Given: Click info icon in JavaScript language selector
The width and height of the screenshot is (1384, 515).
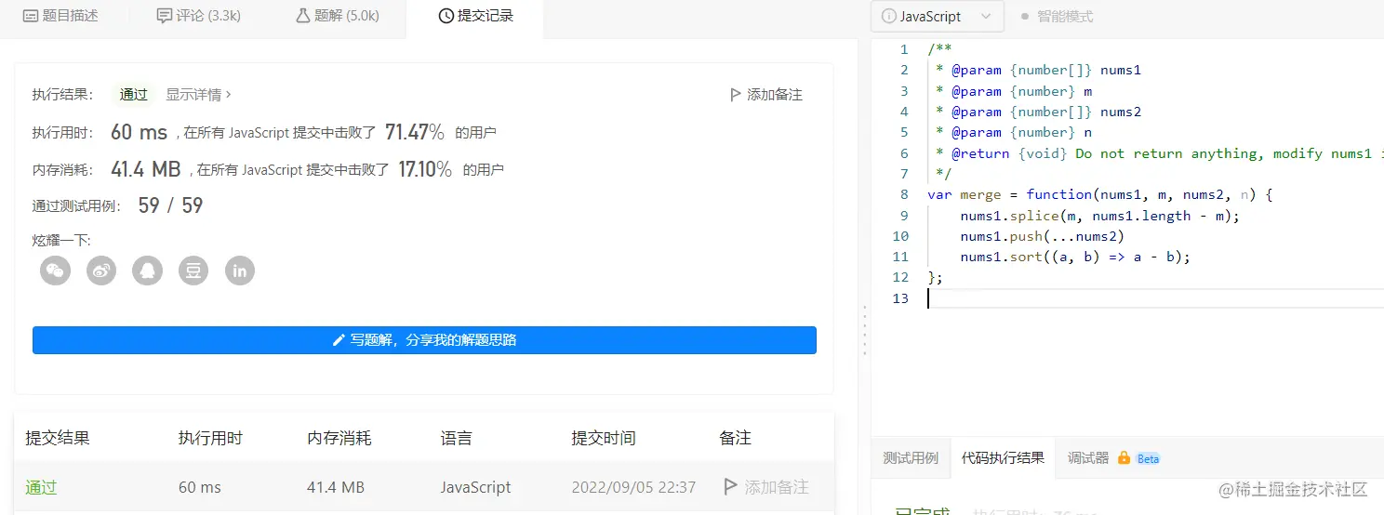Looking at the screenshot, I should click(889, 17).
